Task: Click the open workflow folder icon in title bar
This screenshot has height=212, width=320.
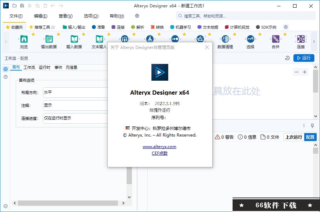Action: click(x=14, y=6)
